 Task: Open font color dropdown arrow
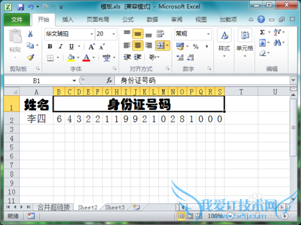click(93, 58)
